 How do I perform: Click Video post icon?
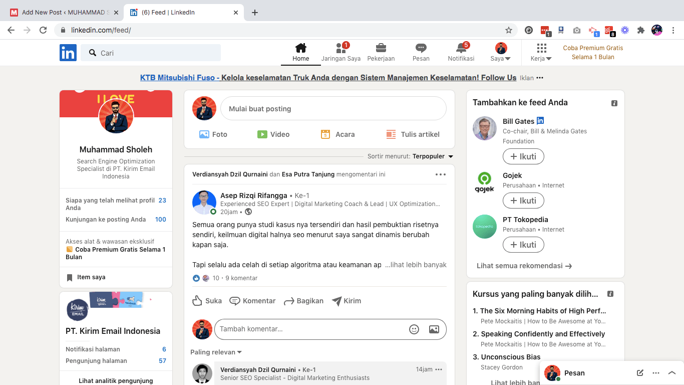(262, 134)
